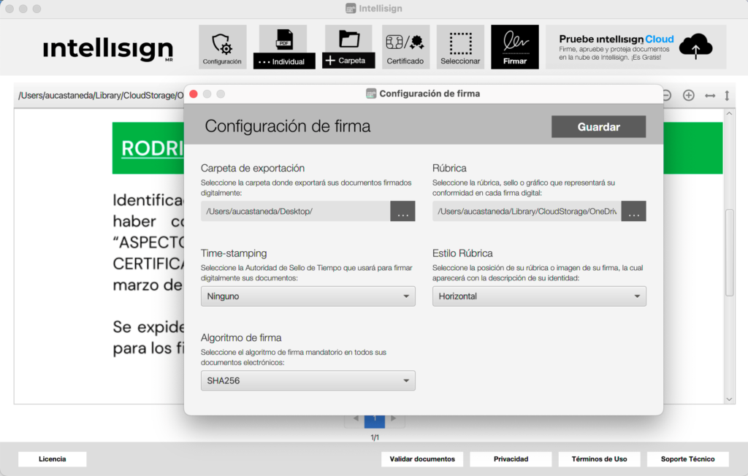The width and height of the screenshot is (748, 476).
Task: Fit document to height arrow icon
Action: (x=727, y=96)
